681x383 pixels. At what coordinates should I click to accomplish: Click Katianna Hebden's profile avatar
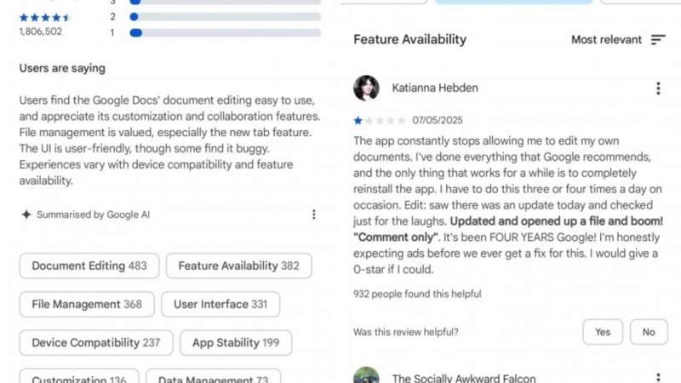pyautogui.click(x=366, y=89)
